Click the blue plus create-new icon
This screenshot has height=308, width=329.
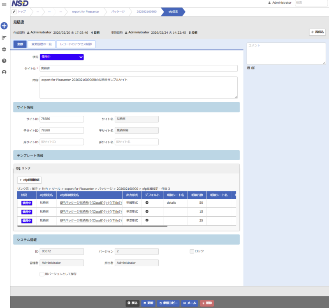tap(4, 26)
